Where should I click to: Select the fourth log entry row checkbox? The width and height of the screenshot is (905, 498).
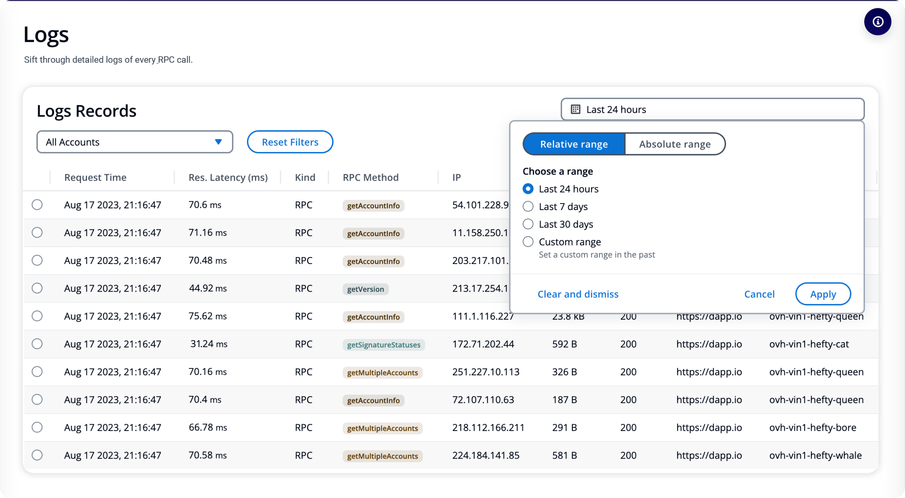coord(38,288)
